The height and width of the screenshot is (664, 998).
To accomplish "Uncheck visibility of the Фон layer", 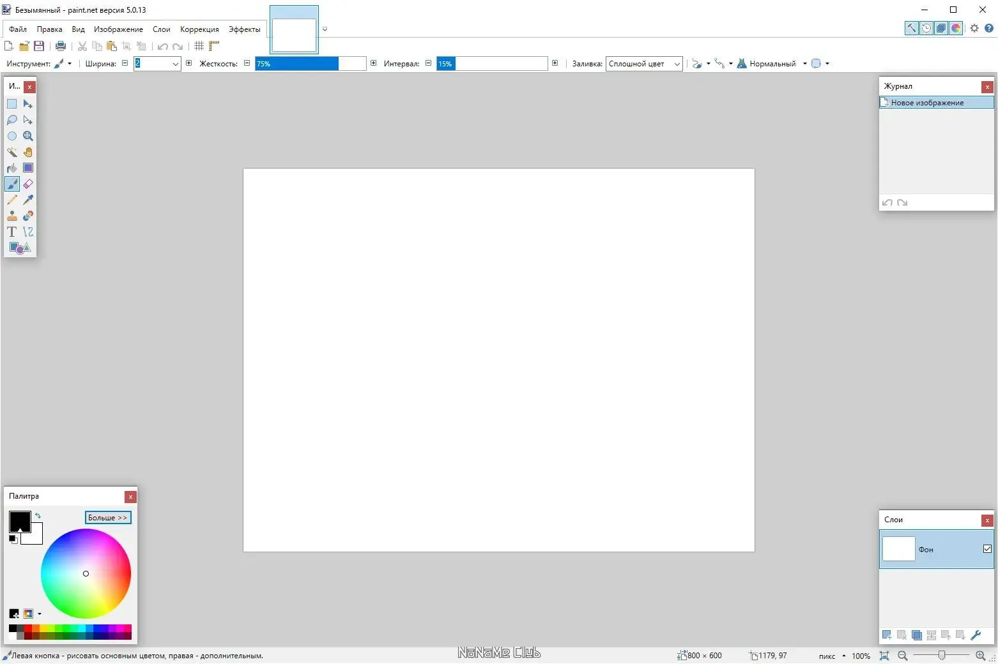I will tap(987, 549).
